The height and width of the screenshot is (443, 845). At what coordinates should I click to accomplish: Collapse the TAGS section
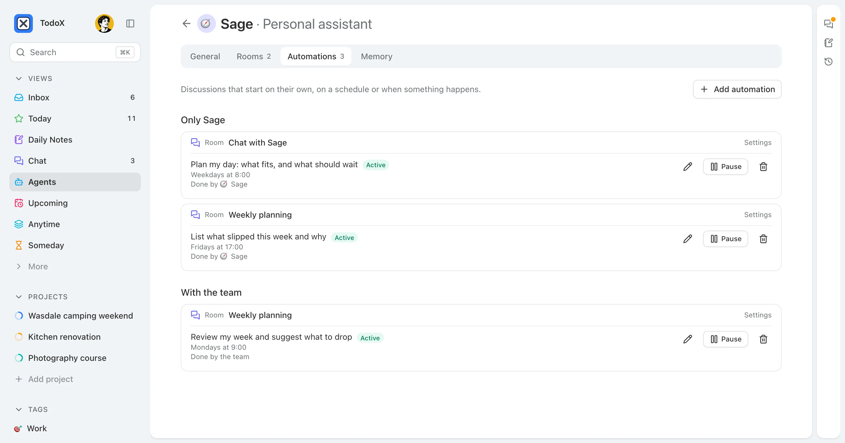(19, 409)
